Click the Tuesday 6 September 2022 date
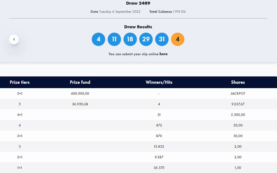 [120, 12]
